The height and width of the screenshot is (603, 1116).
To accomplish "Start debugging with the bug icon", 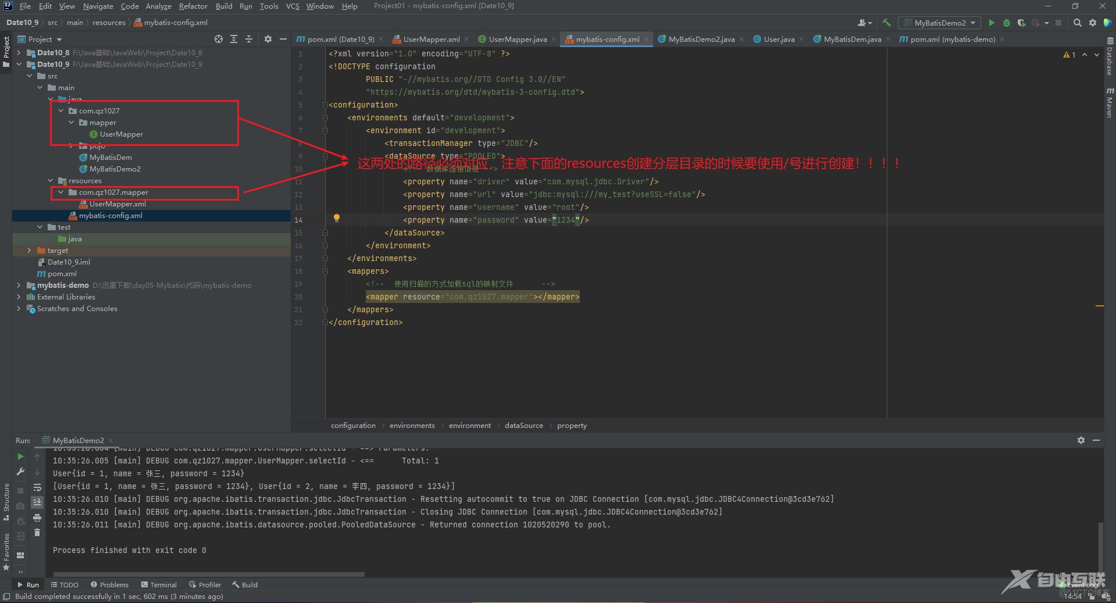I will click(1007, 23).
